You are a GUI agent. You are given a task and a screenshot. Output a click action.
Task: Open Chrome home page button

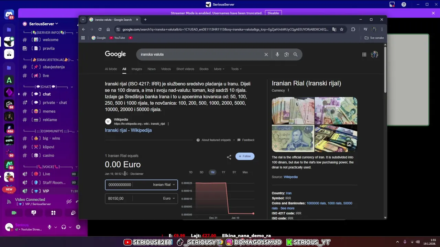pos(108,30)
